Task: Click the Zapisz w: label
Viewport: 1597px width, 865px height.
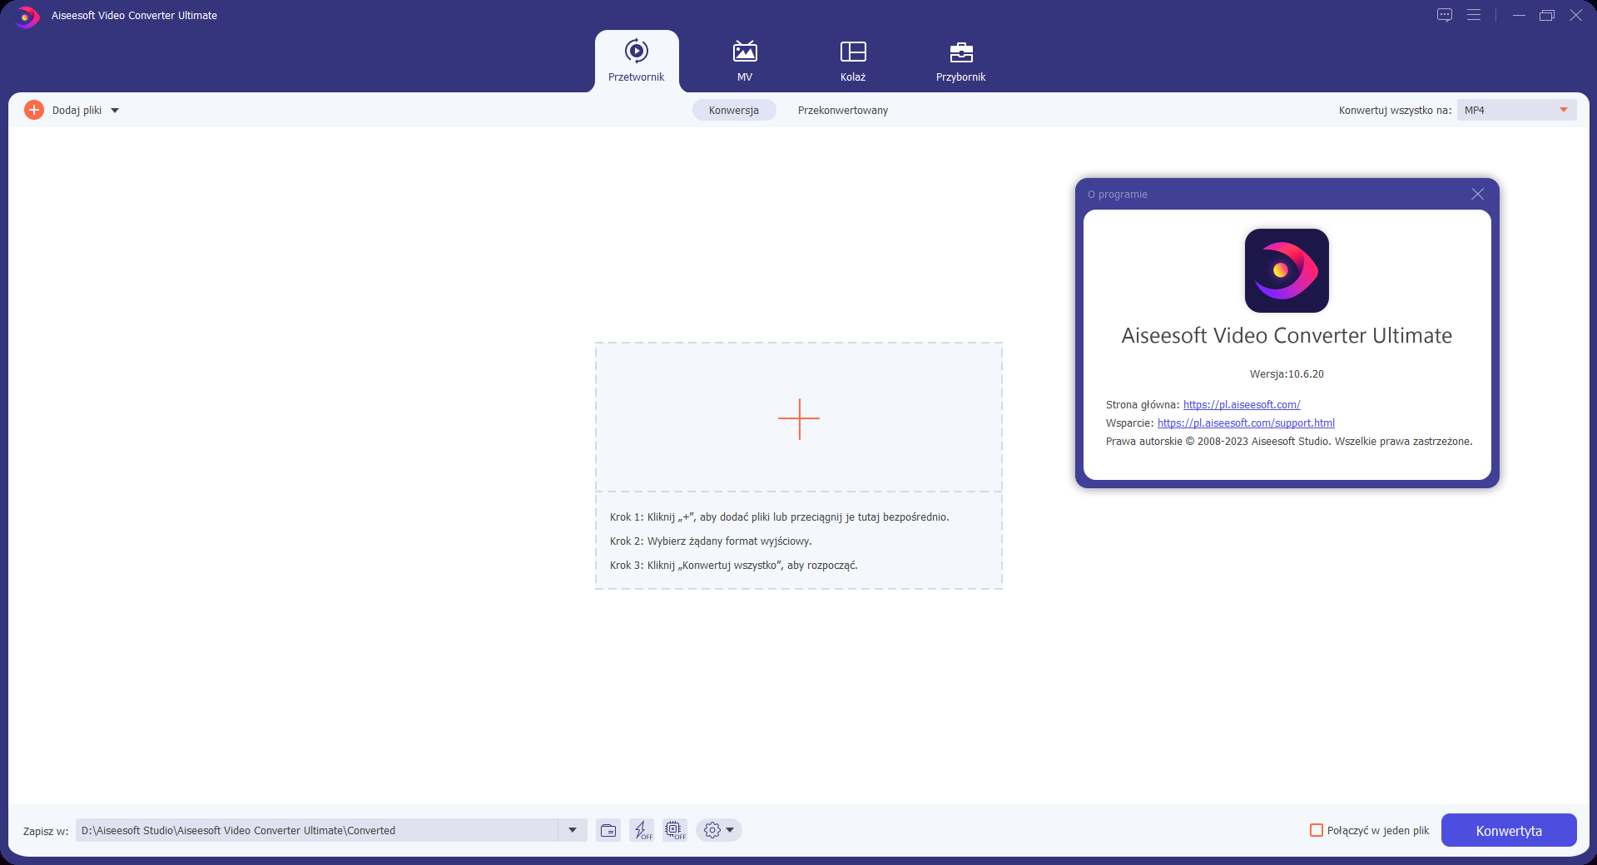Action: 46,831
